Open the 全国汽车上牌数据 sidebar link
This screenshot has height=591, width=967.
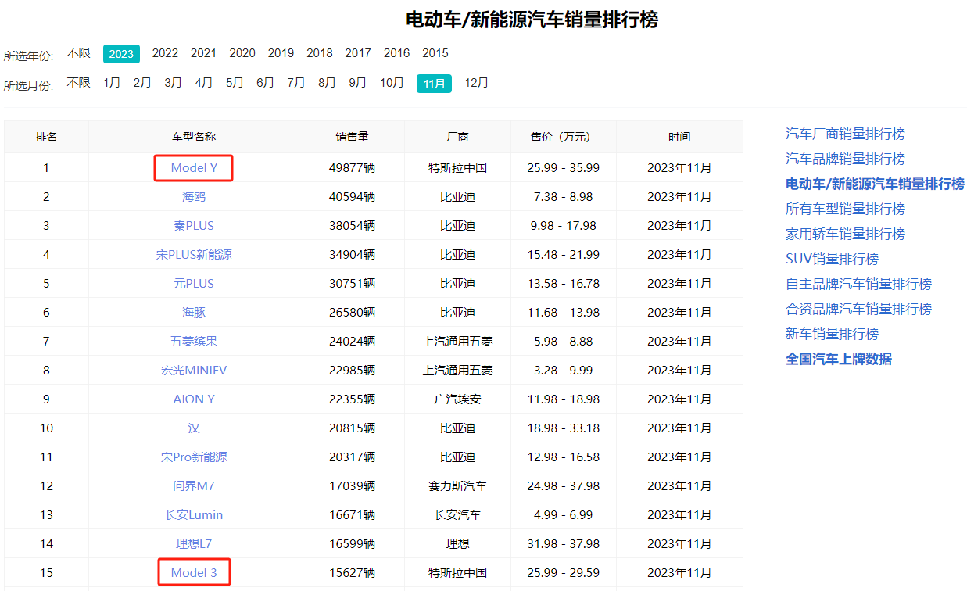pyautogui.click(x=839, y=359)
